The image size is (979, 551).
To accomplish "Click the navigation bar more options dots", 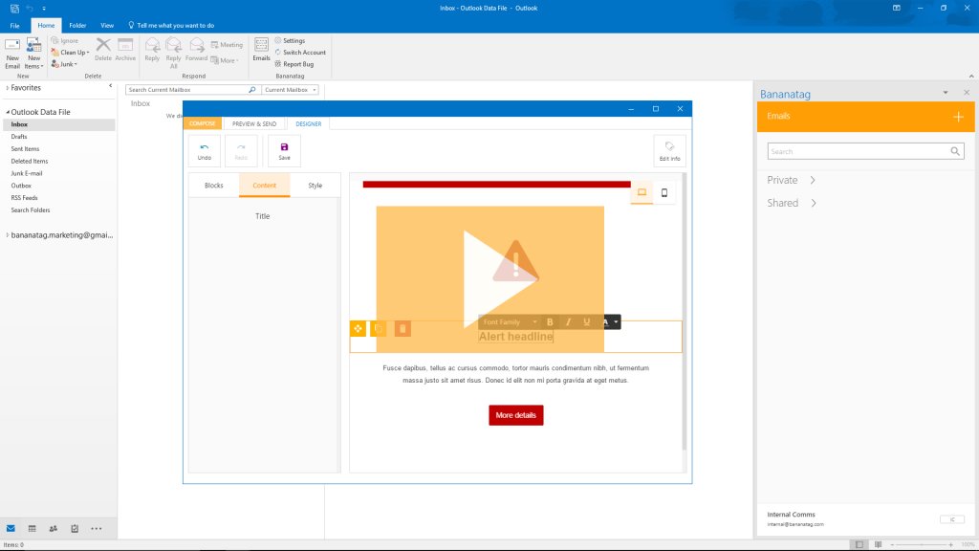I will point(97,528).
